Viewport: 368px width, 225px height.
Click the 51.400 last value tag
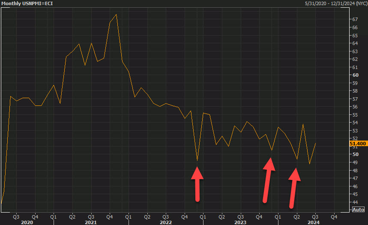tap(358, 144)
